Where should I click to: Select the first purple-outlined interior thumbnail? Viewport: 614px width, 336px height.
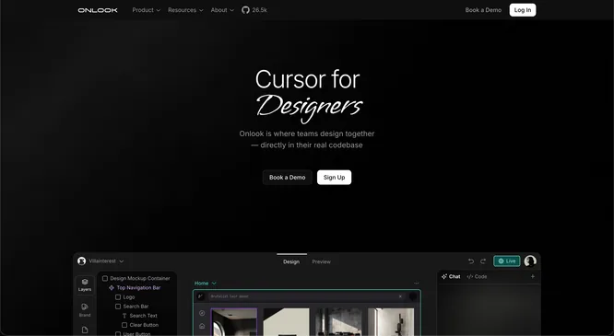coord(234,322)
